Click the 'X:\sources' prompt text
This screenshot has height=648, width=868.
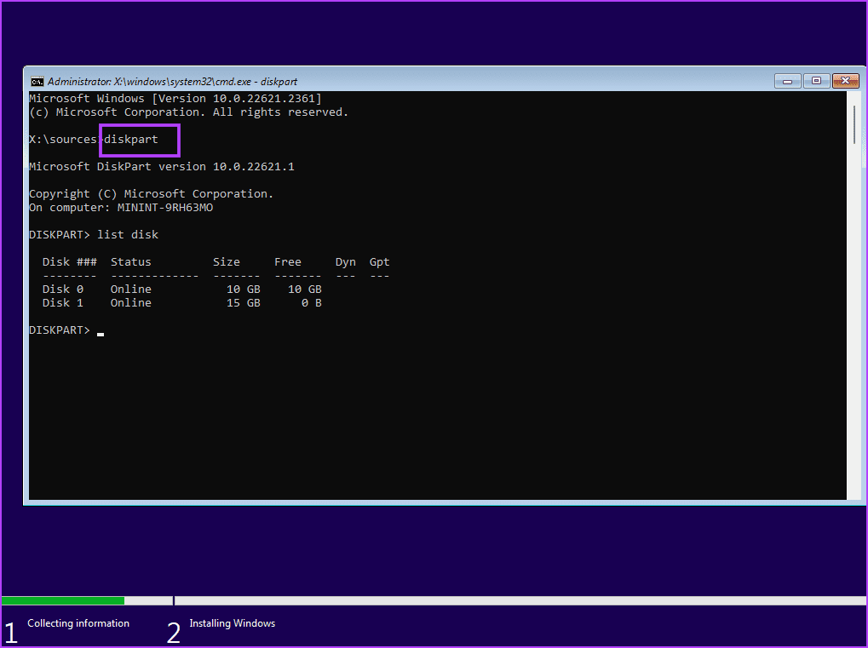coord(63,140)
